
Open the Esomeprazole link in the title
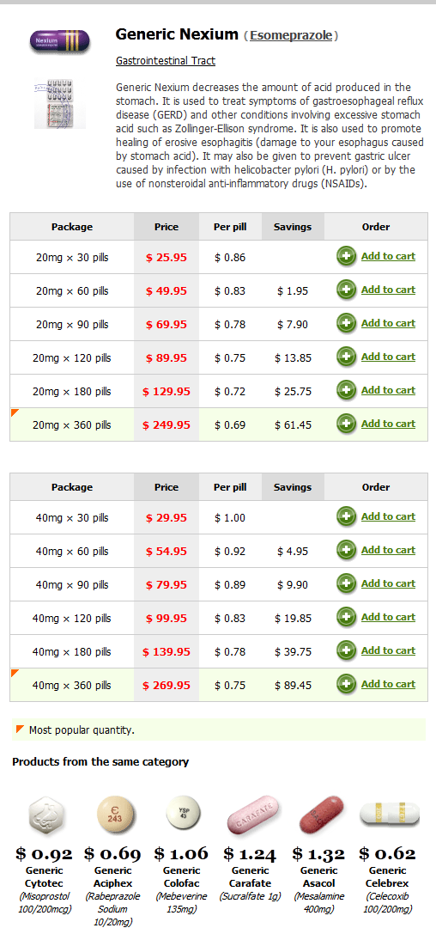[x=291, y=35]
